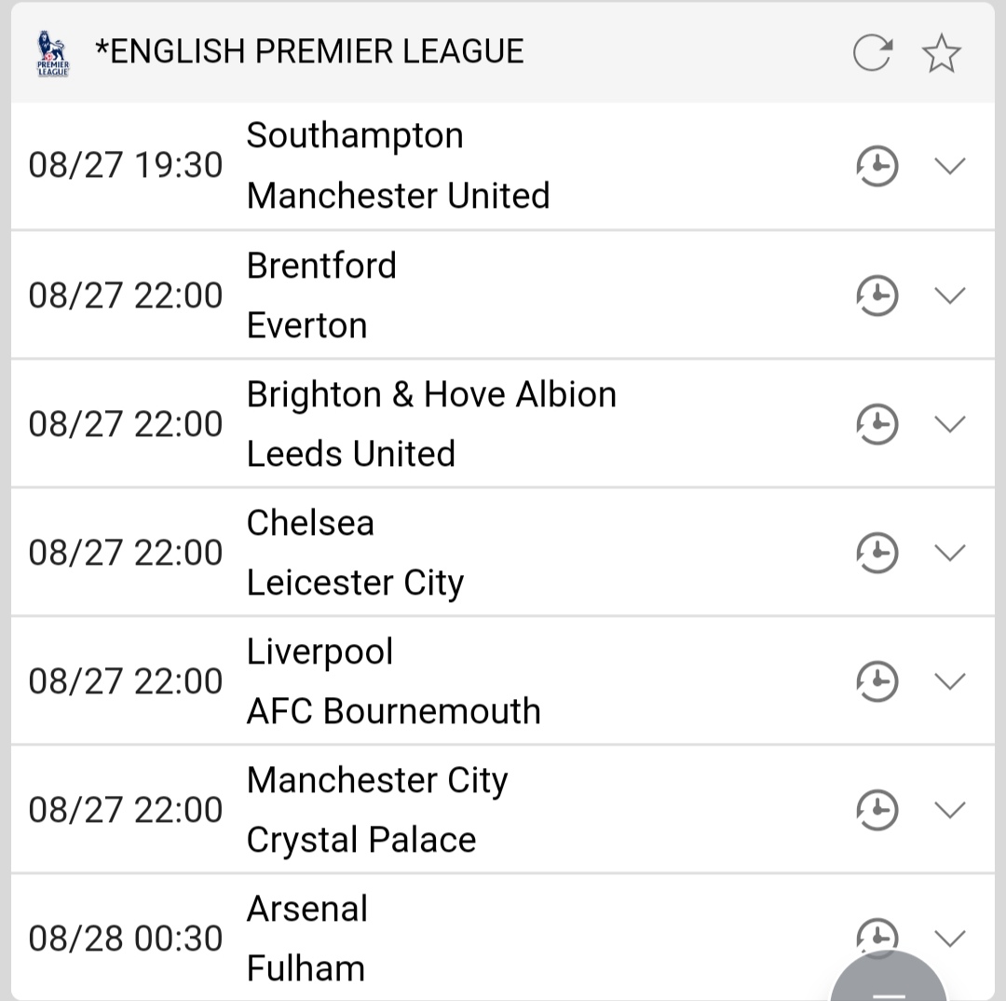Click the gray floating round button
The image size is (1006, 1001).
(x=888, y=983)
